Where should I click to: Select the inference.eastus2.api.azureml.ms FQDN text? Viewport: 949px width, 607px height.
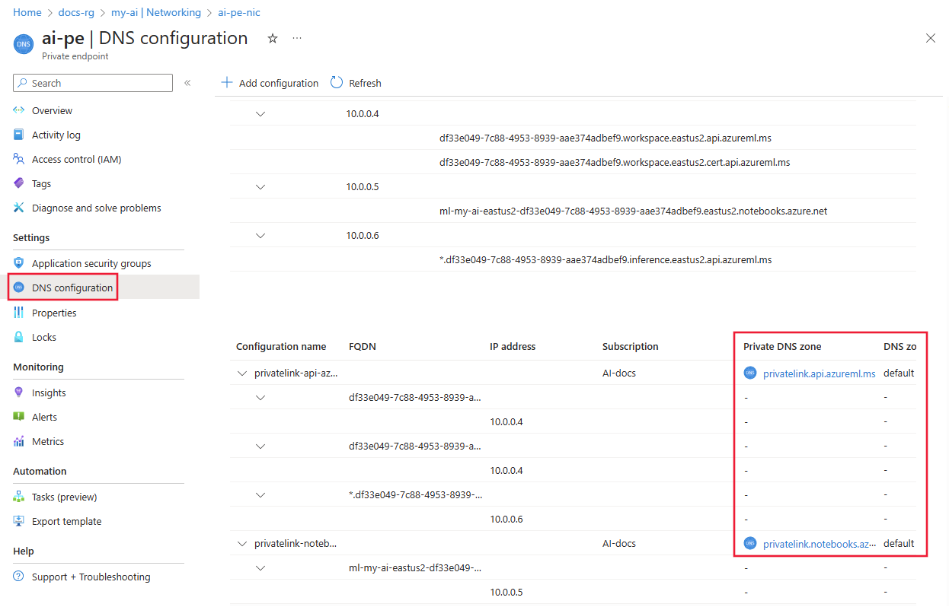click(x=606, y=259)
